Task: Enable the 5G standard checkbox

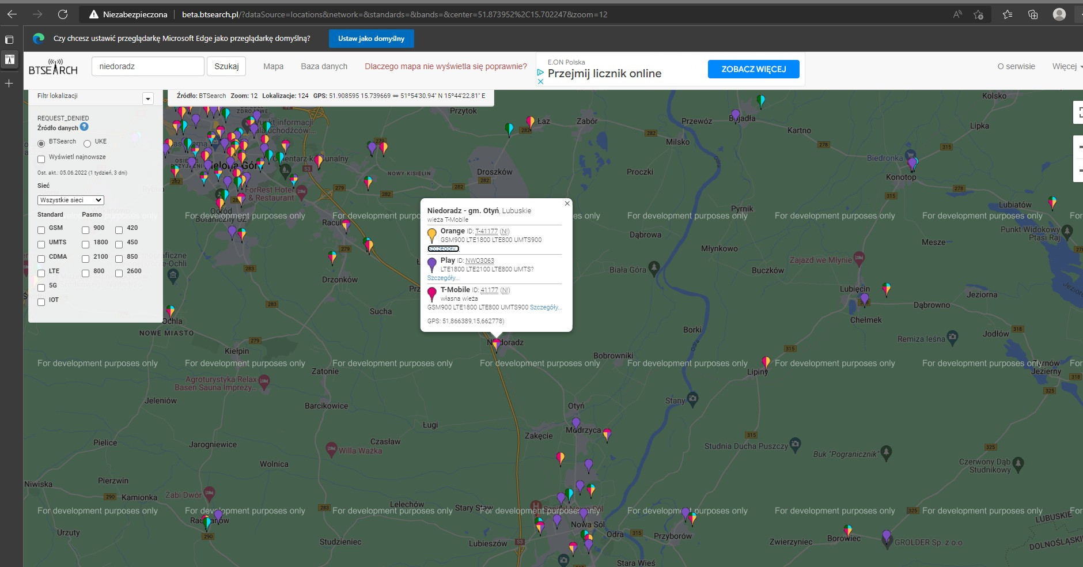Action: 41,288
